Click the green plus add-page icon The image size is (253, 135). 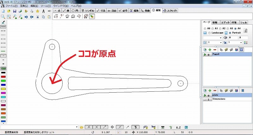pyautogui.click(x=210, y=50)
